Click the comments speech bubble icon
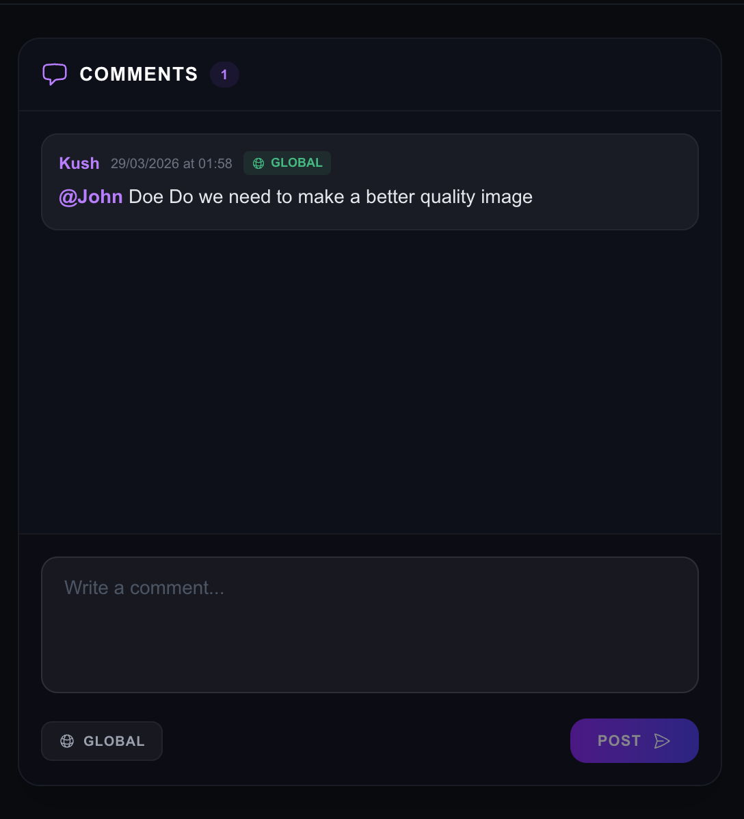The width and height of the screenshot is (744, 819). (x=55, y=74)
